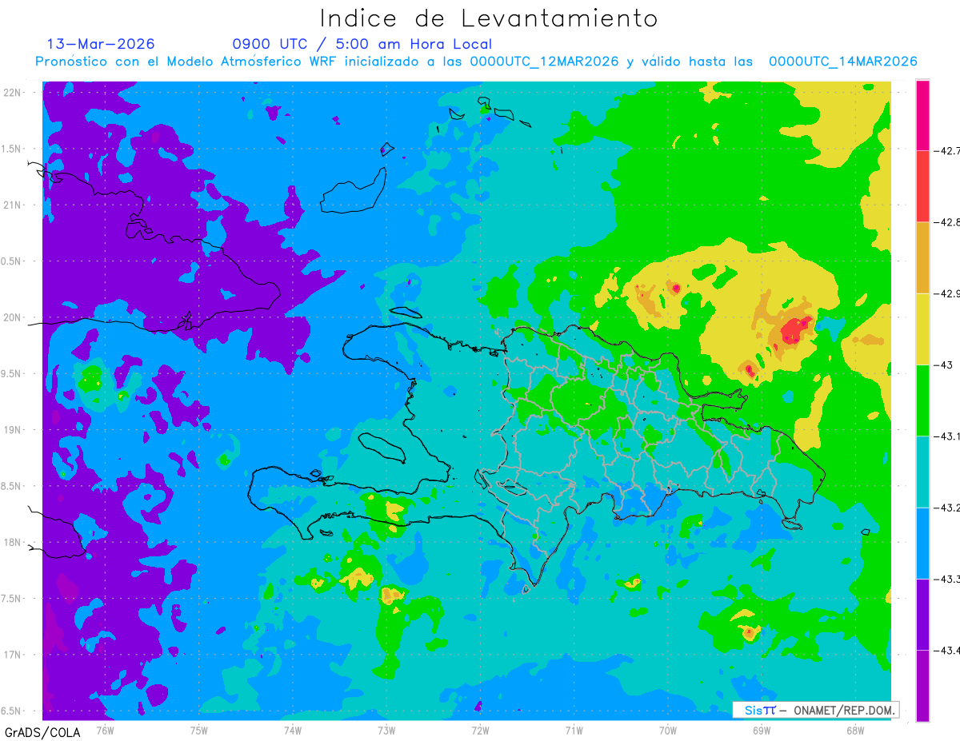Click the "68W" longitude label
Image resolution: width=960 pixels, height=741 pixels.
click(855, 730)
